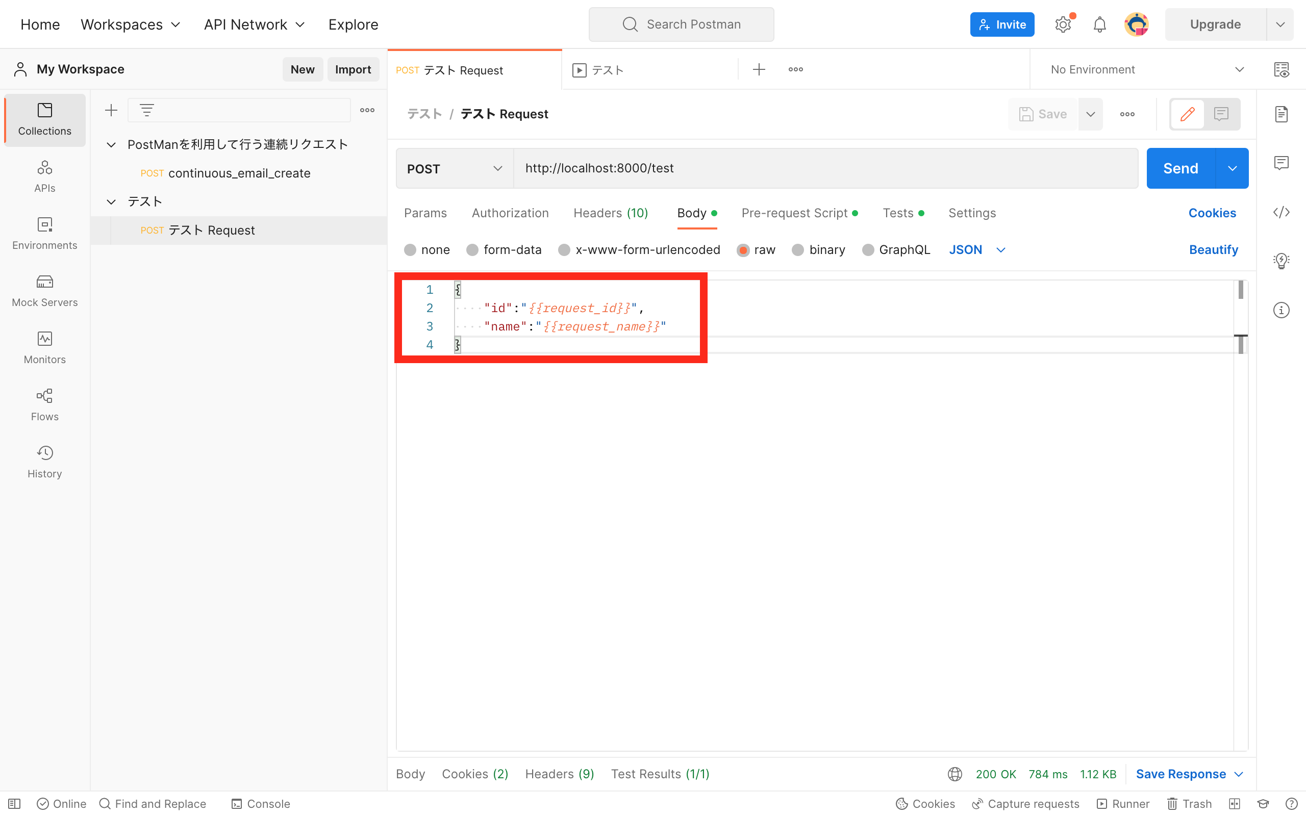Screen dimensions: 1306x816
Task: Open the code snippet panel
Action: (1281, 212)
